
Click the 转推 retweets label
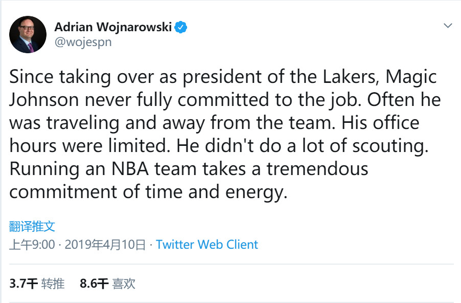point(53,283)
